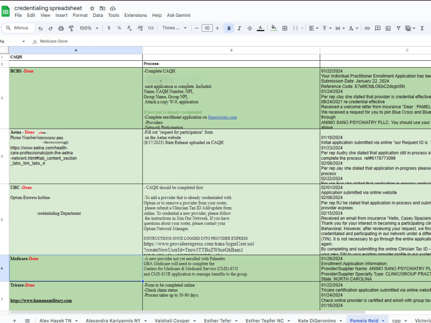Open the Data menu
The image size is (431, 323).
click(97, 16)
